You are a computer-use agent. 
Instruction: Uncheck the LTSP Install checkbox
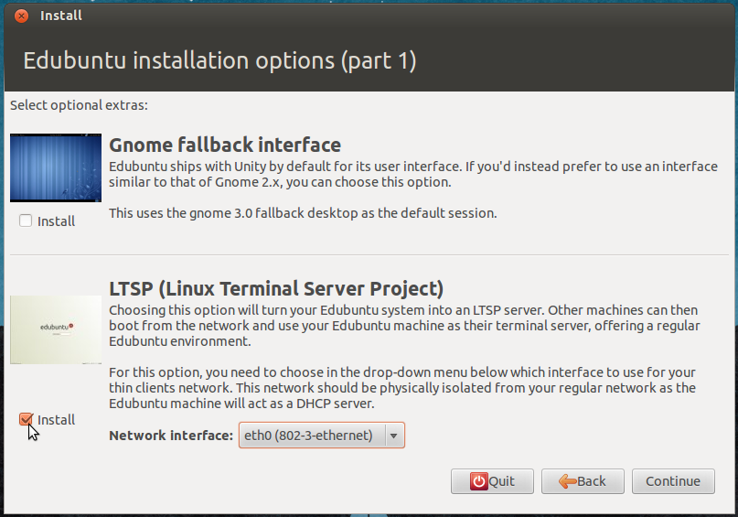point(26,419)
